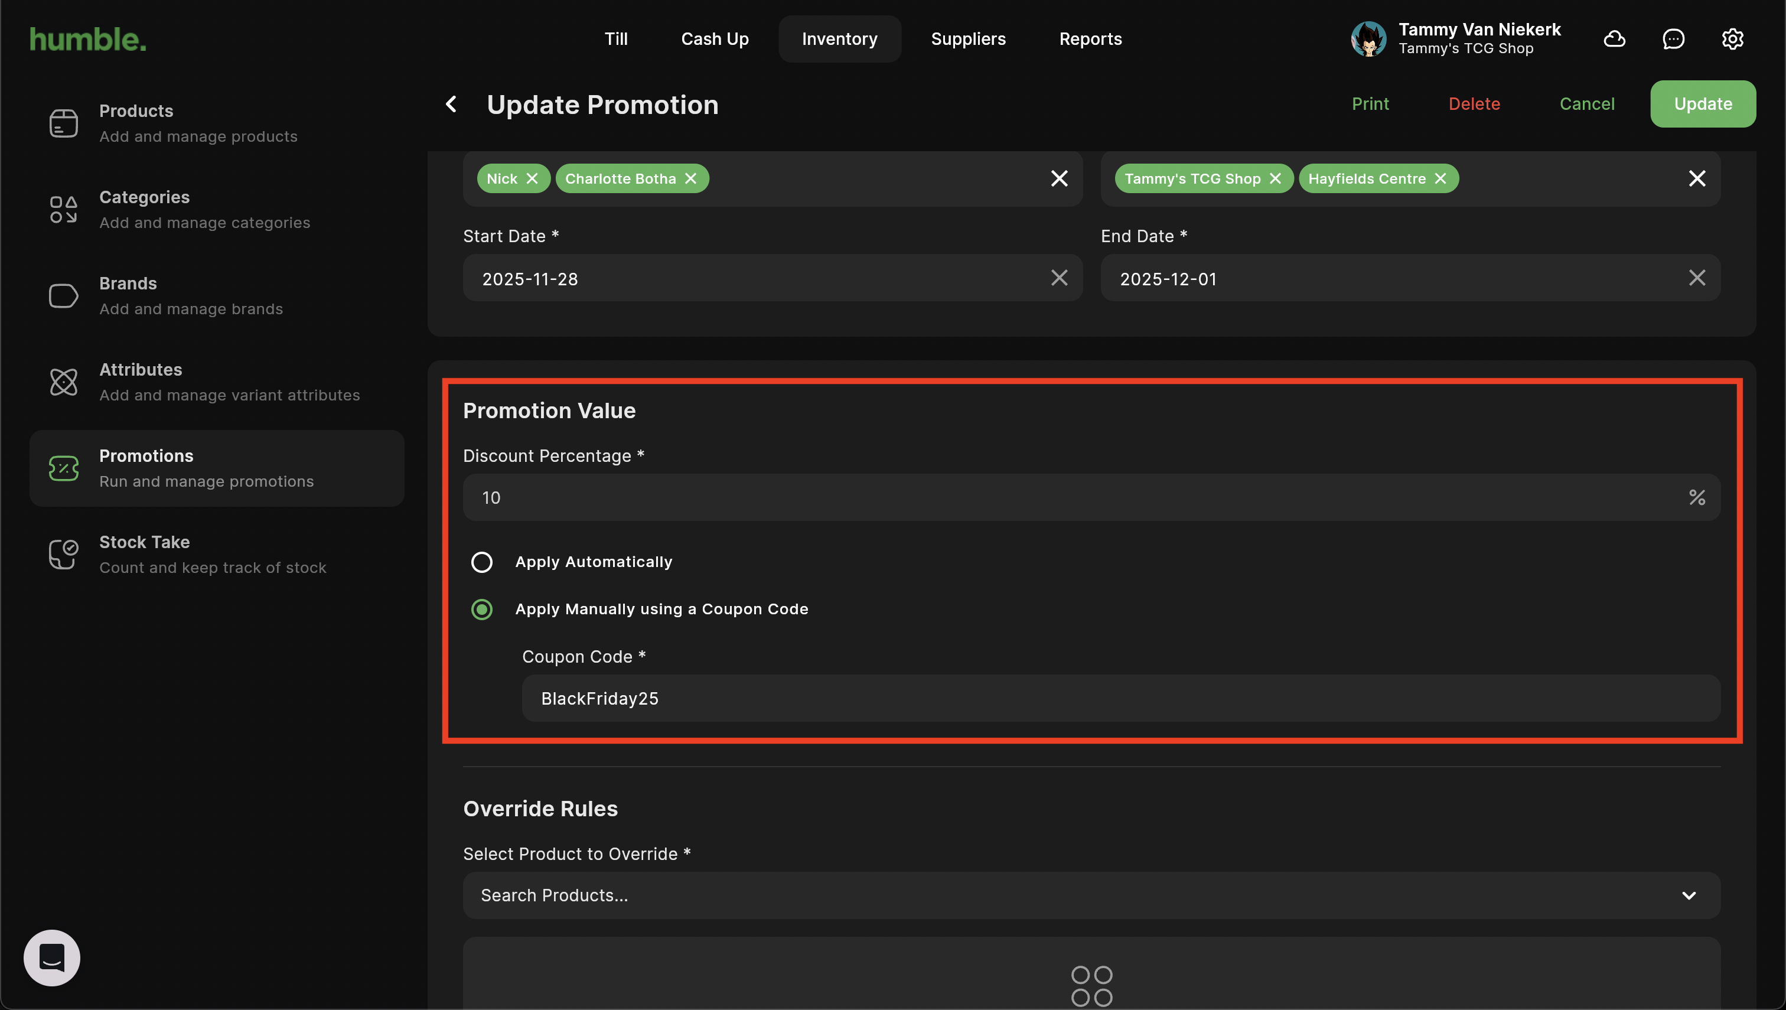Remove the Hayfields Centre tag
The height and width of the screenshot is (1010, 1786).
point(1440,179)
